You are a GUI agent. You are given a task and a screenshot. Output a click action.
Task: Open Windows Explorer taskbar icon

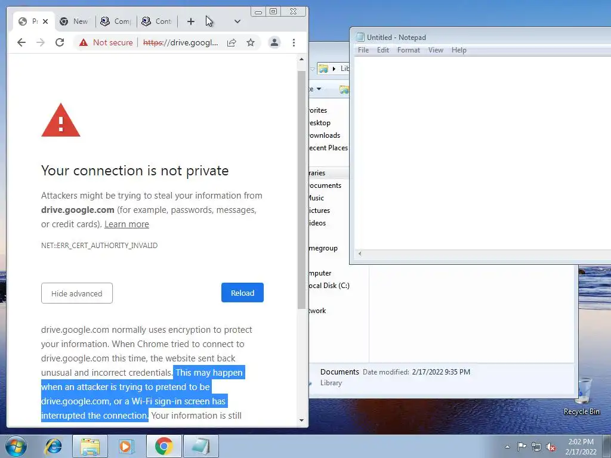pyautogui.click(x=90, y=446)
